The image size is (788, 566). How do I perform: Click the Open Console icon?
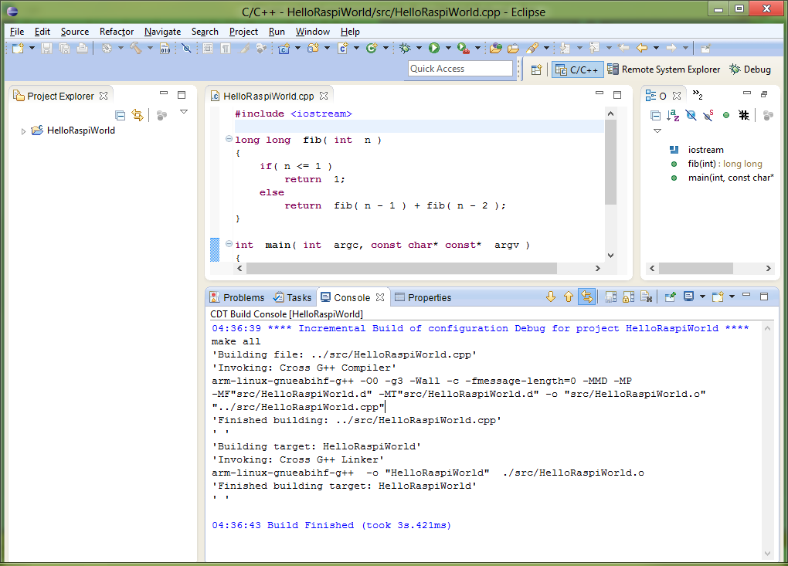pyautogui.click(x=718, y=297)
